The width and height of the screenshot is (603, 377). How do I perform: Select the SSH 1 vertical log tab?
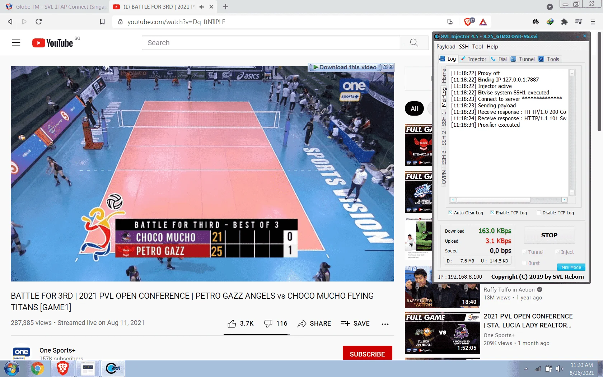click(444, 119)
